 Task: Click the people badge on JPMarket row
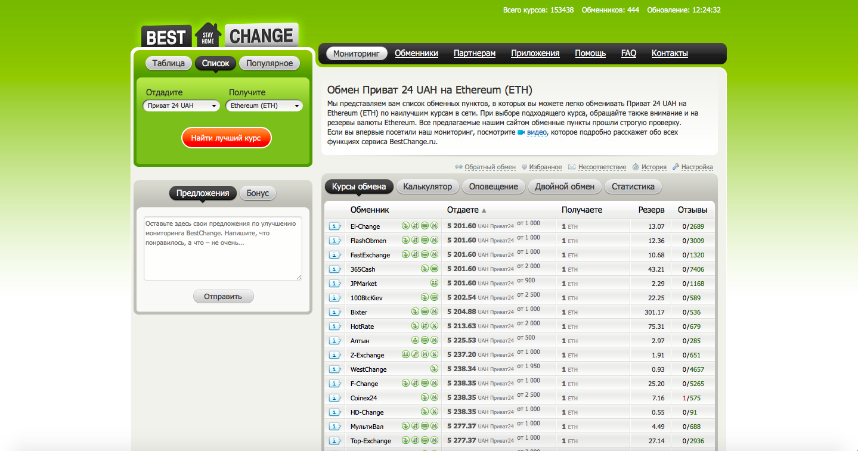[x=435, y=284]
